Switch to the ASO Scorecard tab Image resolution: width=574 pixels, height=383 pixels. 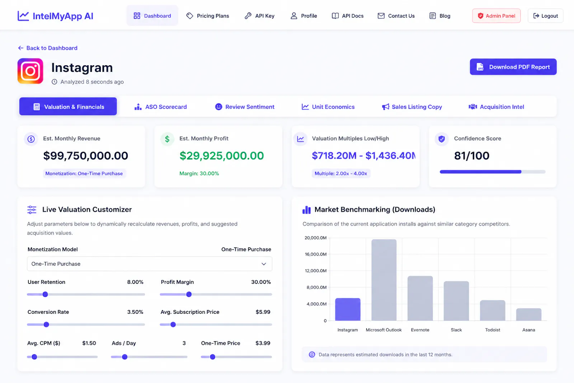tap(161, 107)
